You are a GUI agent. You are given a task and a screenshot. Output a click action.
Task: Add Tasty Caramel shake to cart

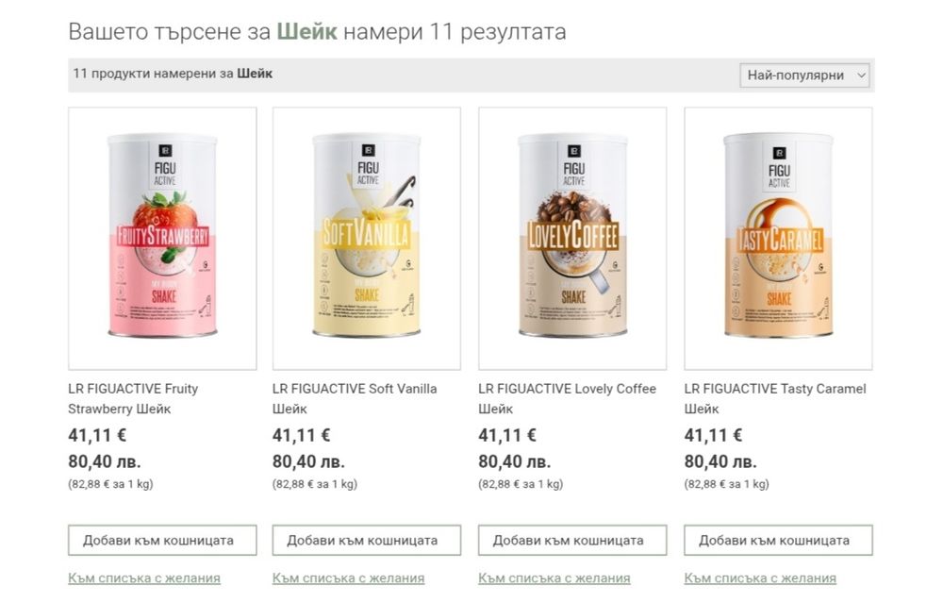[778, 540]
